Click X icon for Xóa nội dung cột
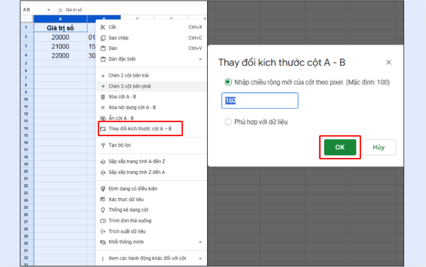 103,108
